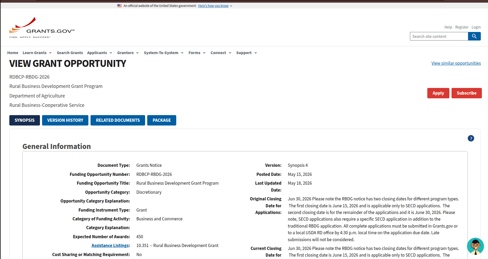The image size is (488, 259).
Task: Click the Last Updated value May 18, 2026
Action: [x=300, y=183]
